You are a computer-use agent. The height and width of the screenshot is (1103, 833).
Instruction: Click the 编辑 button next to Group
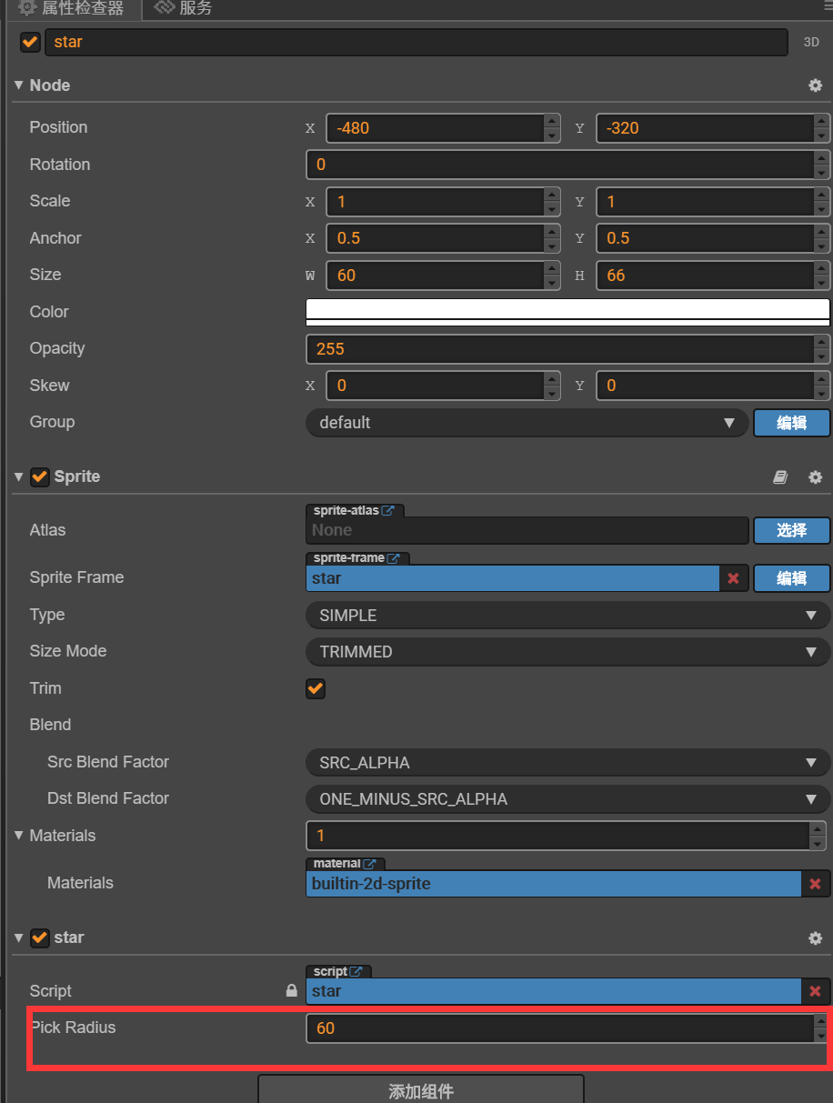pos(792,423)
